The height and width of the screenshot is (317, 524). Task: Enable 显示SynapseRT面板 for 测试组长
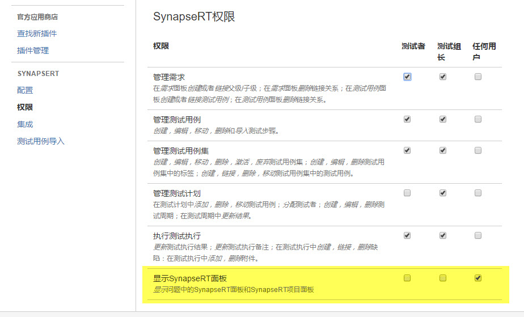point(443,278)
